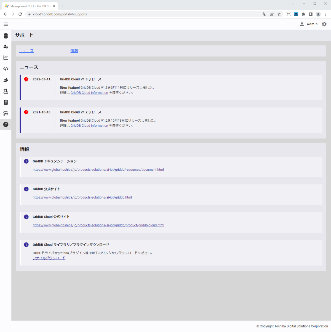This screenshot has height=332, width=331.
Task: Select the Management GUI for GridDB browser tab
Action: 30,6
